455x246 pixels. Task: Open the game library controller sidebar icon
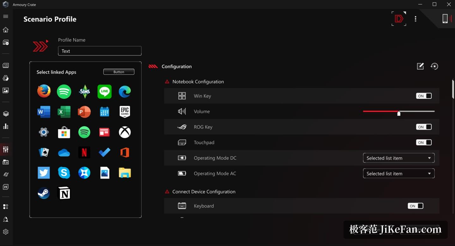pos(5,162)
